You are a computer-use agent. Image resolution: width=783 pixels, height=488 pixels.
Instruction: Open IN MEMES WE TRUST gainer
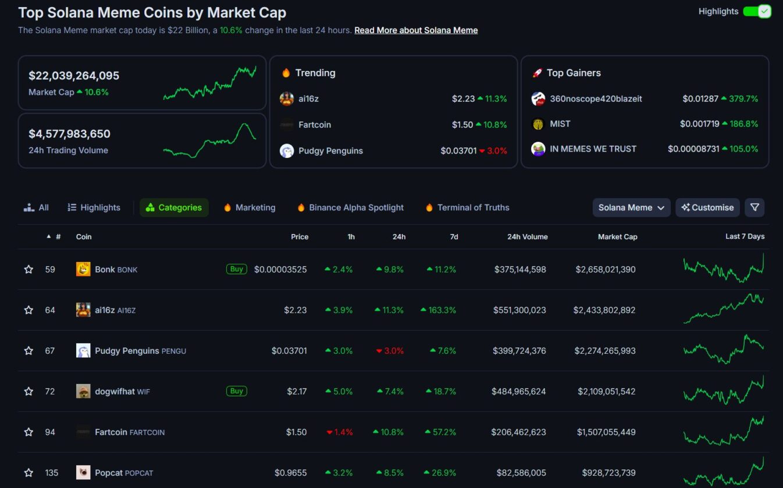click(x=593, y=149)
